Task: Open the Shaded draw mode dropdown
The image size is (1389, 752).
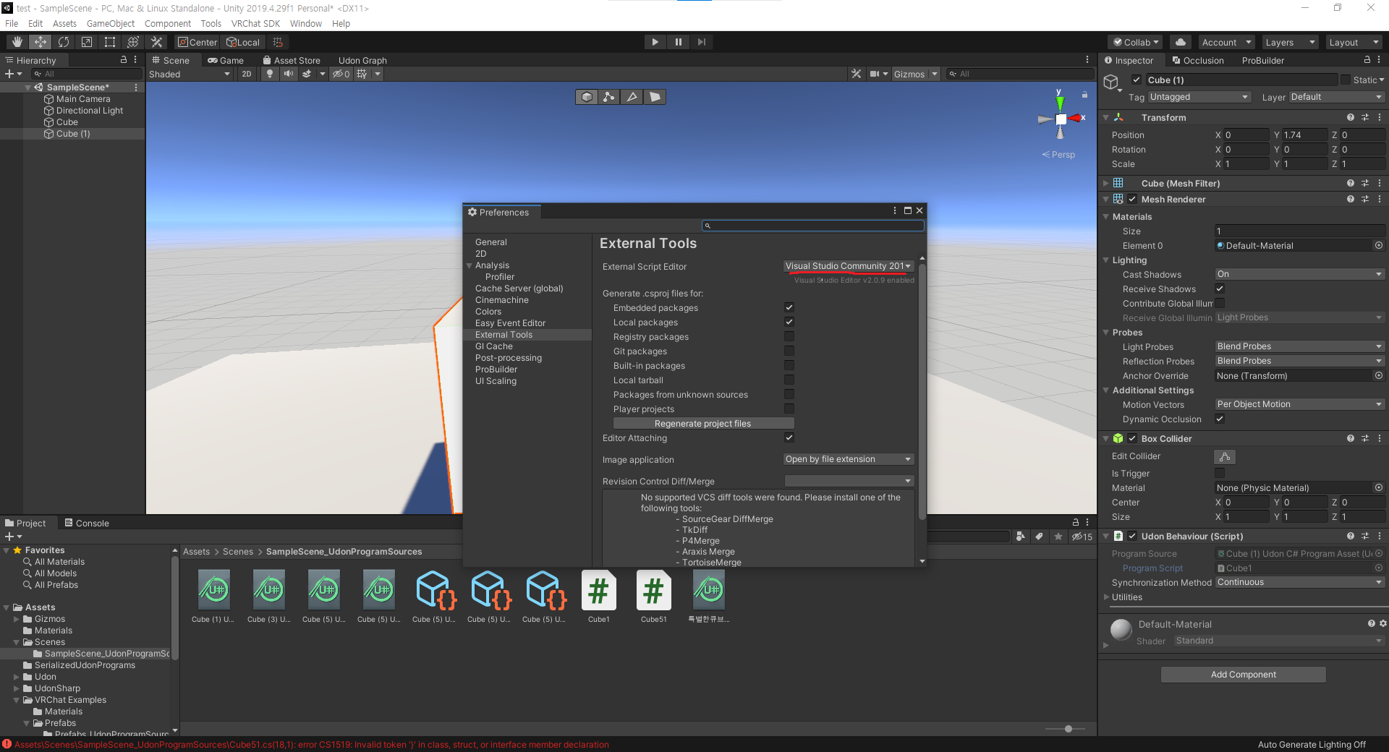Action: click(190, 74)
